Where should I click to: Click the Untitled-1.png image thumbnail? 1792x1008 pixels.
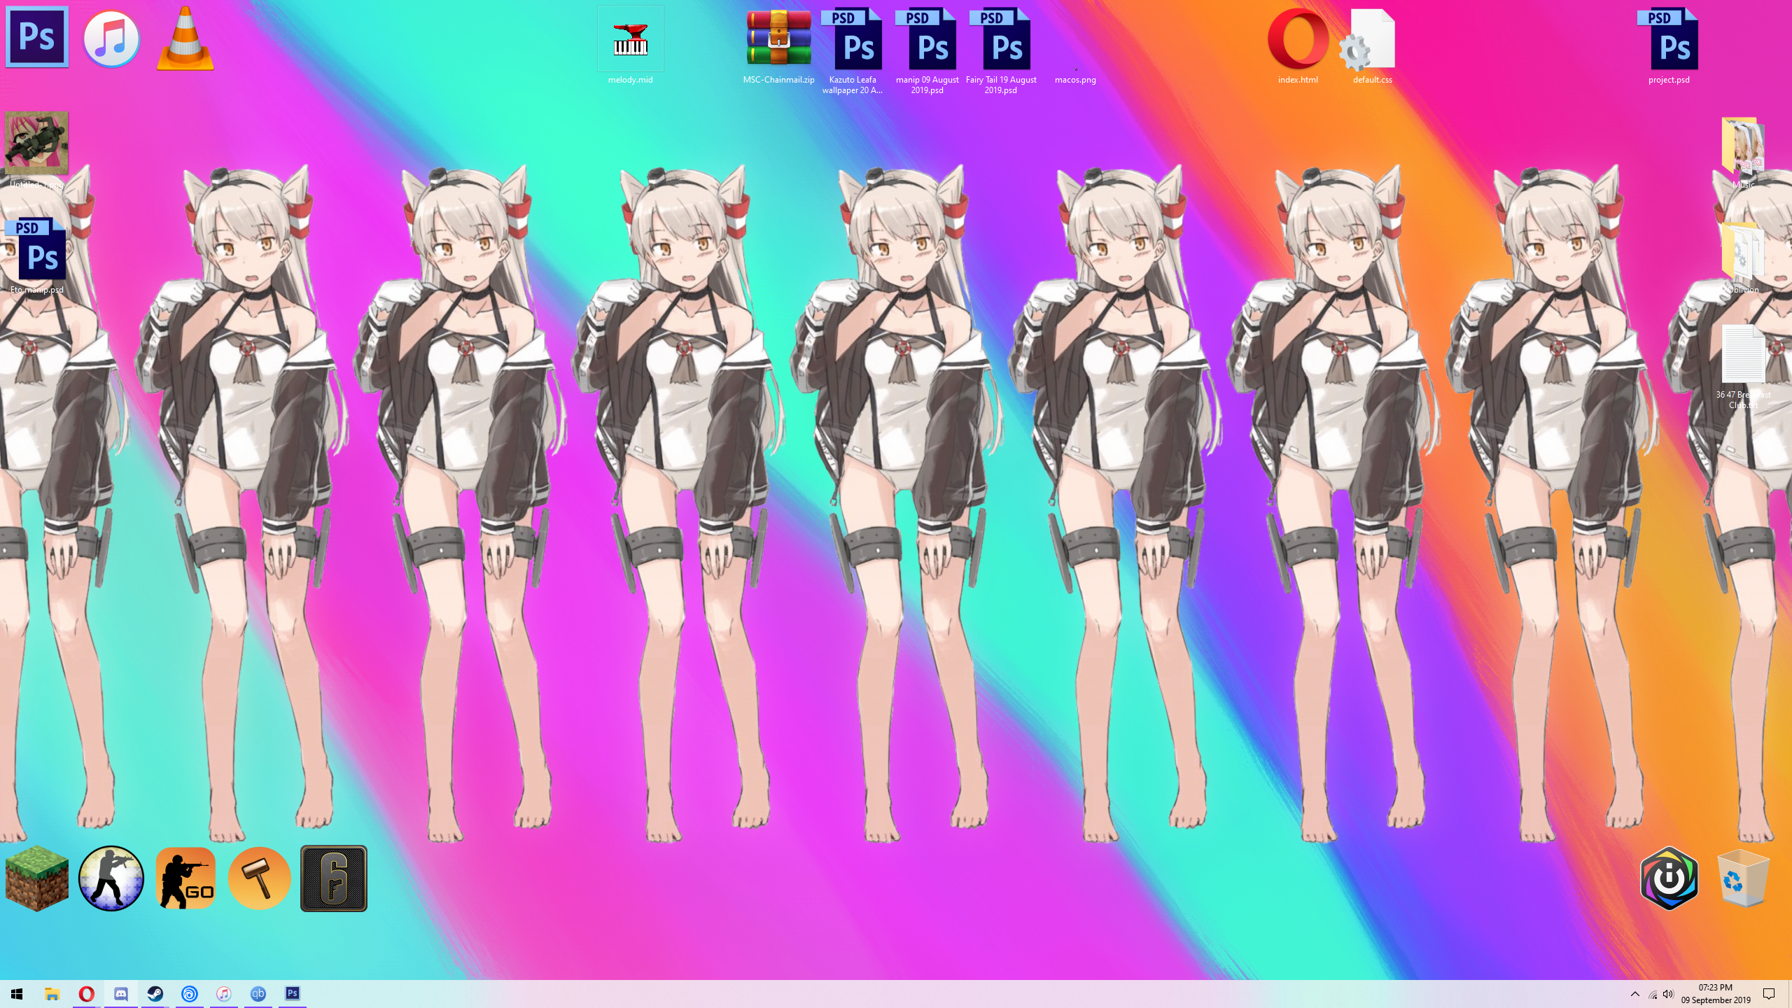[37, 143]
